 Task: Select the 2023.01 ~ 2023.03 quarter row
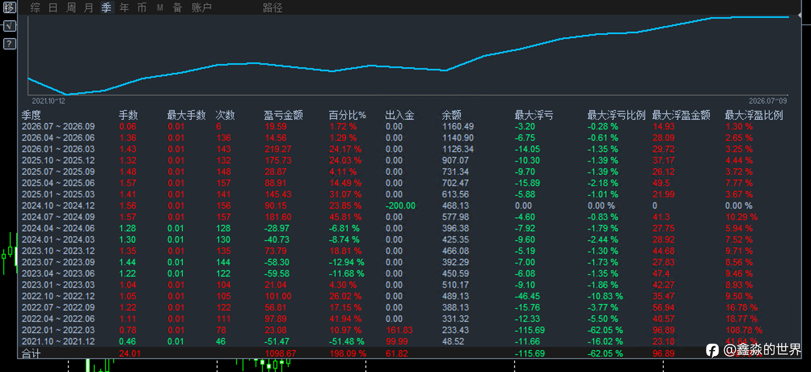tap(409, 285)
